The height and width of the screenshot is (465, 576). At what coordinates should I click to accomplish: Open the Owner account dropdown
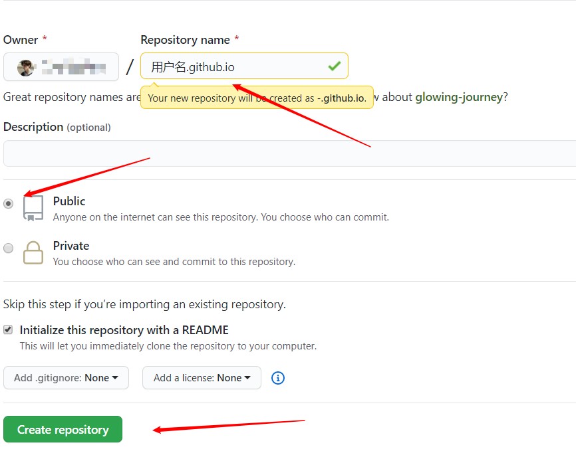pos(61,67)
